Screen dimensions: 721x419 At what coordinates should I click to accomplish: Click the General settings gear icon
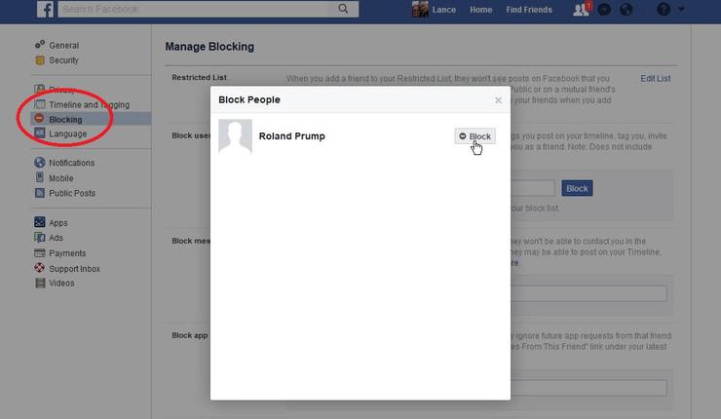pos(40,45)
